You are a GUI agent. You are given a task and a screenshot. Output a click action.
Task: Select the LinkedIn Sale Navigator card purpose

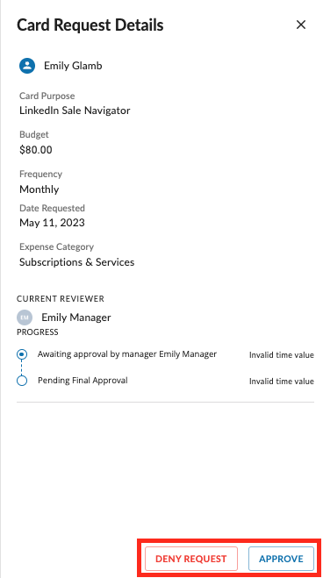tap(75, 111)
